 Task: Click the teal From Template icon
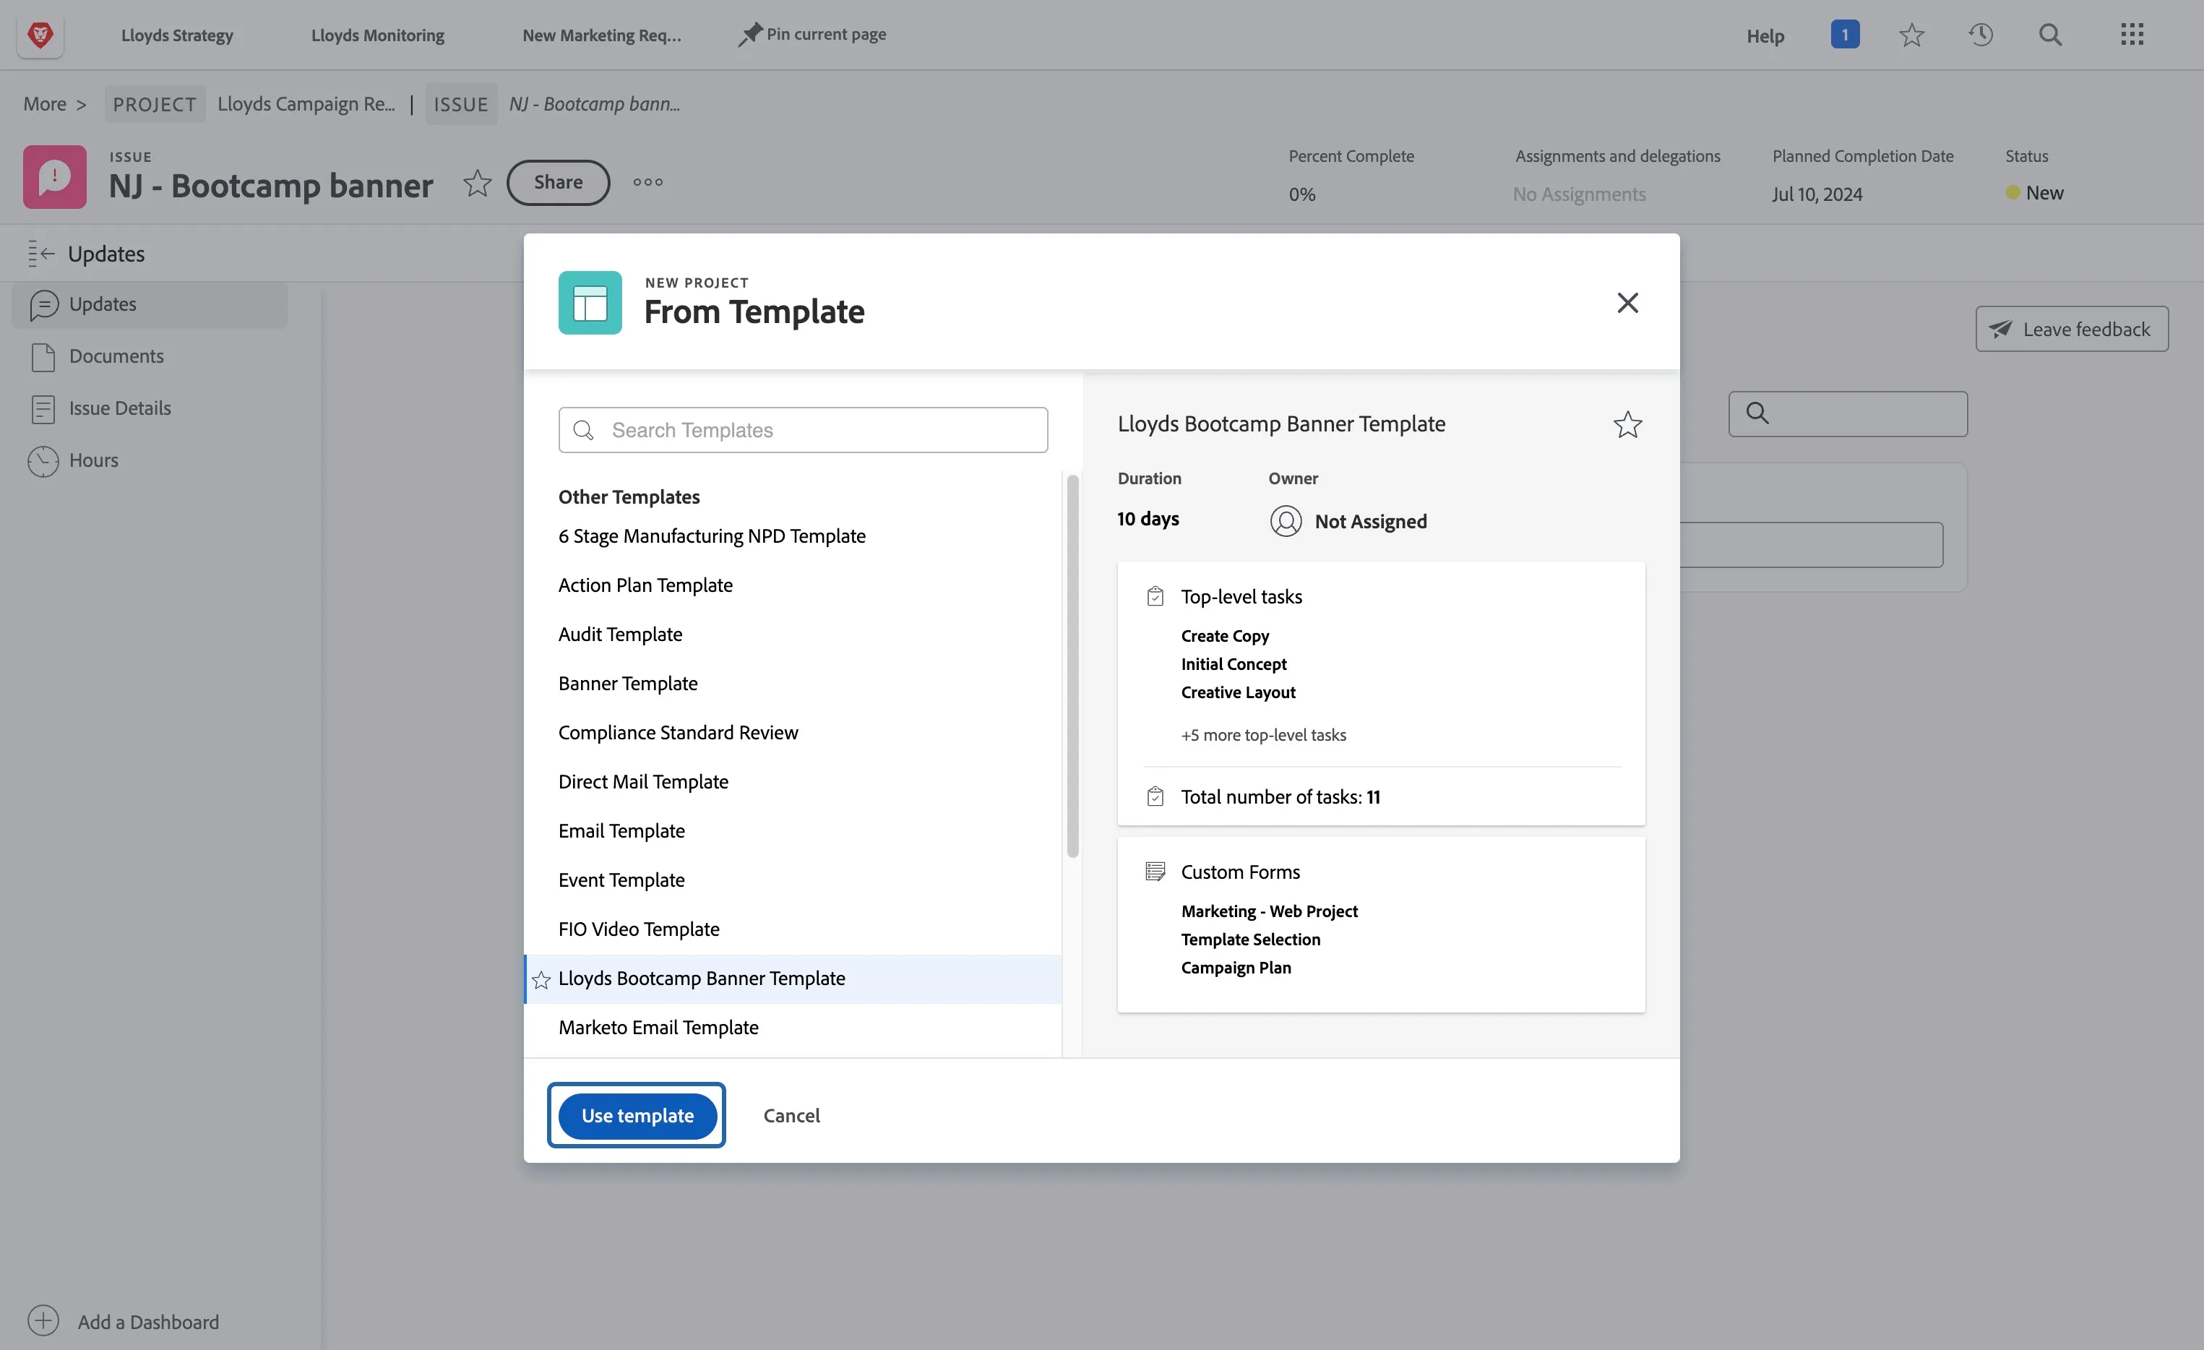(x=590, y=302)
